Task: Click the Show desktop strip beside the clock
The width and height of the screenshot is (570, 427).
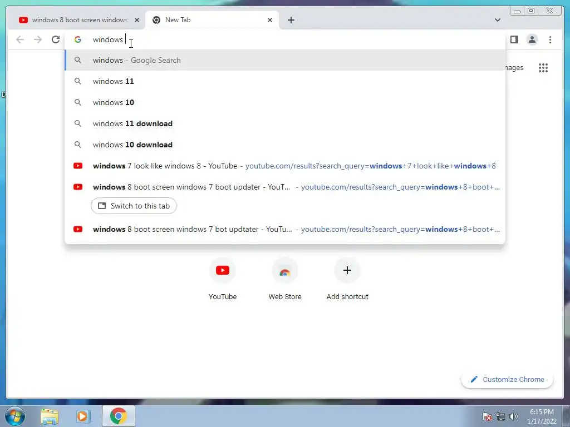Action: tap(566, 416)
